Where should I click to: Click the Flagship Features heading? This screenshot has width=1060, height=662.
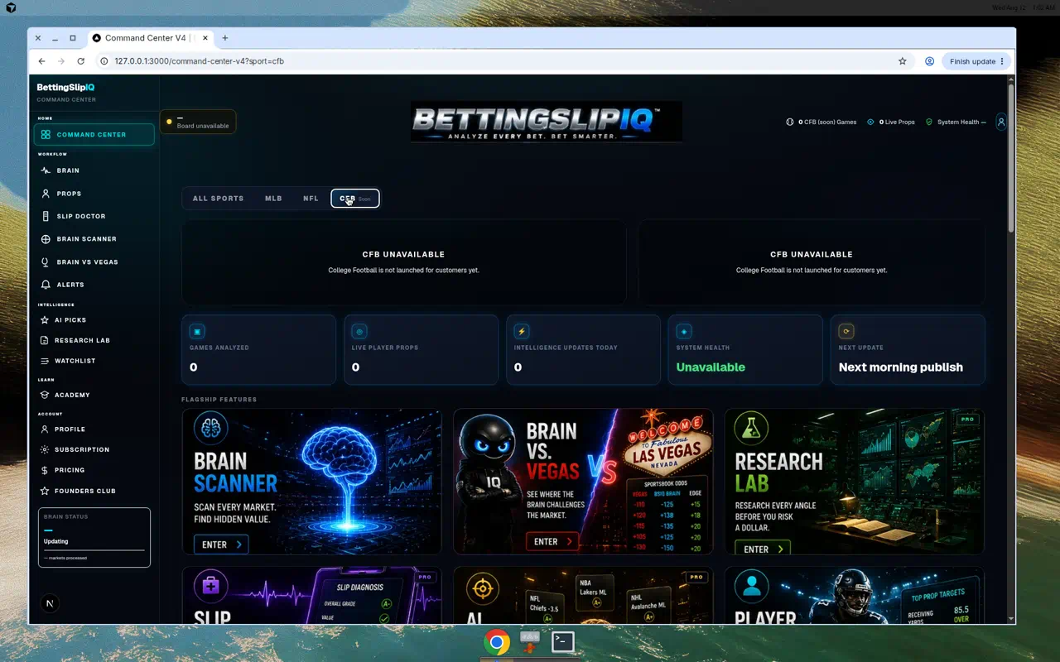219,400
